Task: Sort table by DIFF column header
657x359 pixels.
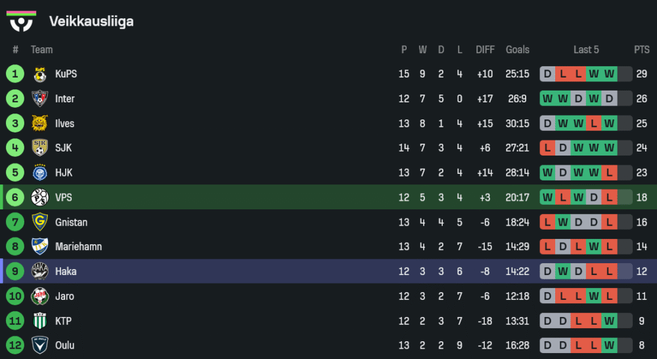Action: point(485,50)
